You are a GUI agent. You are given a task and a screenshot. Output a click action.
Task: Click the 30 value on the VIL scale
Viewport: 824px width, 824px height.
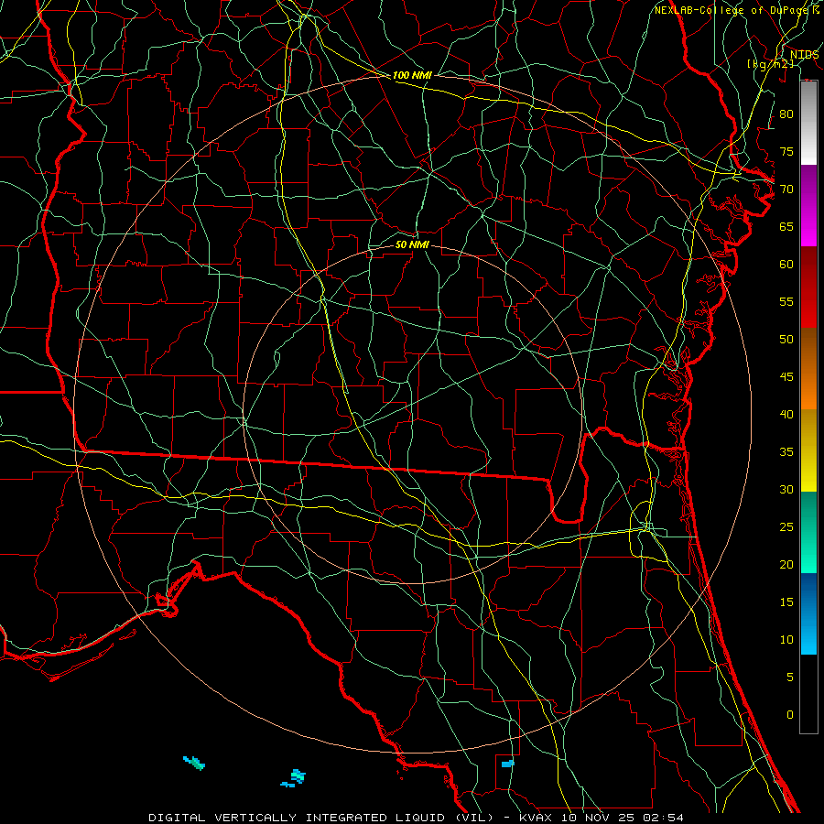786,490
